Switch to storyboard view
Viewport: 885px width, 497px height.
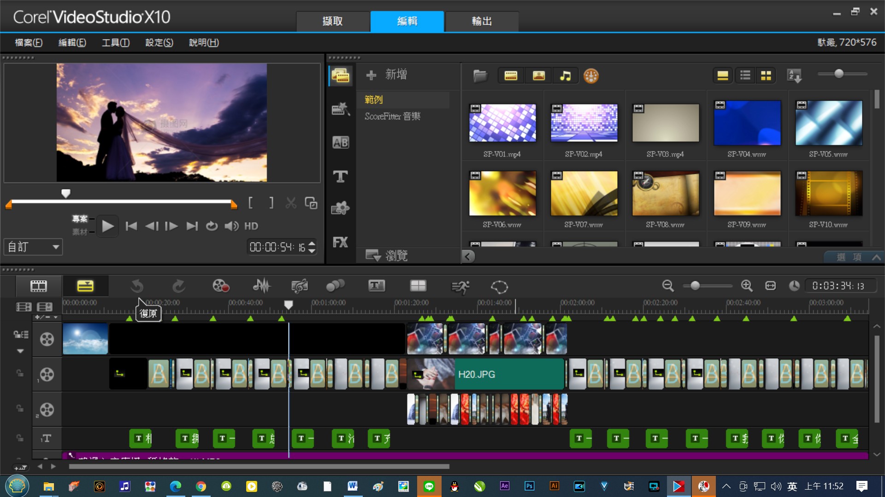[39, 286]
